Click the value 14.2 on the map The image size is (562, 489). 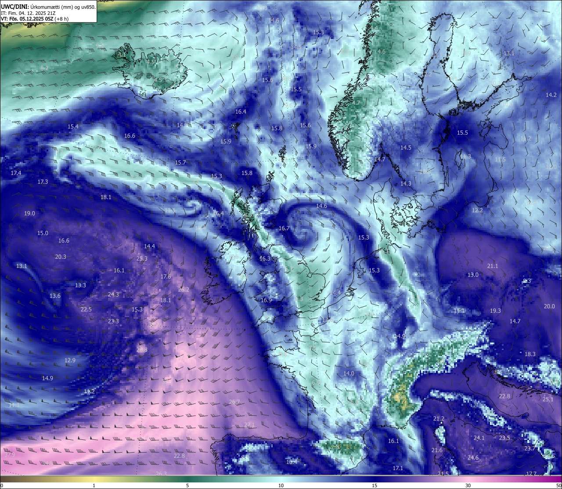tap(551, 95)
